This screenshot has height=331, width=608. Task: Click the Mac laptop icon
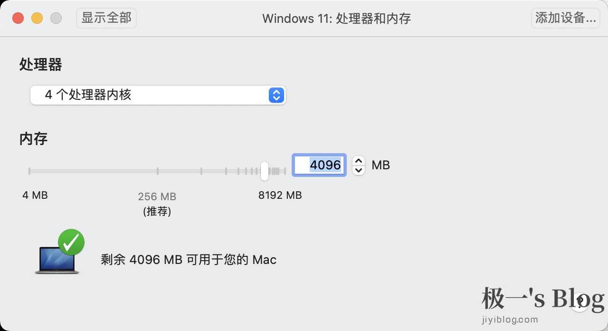click(x=57, y=260)
